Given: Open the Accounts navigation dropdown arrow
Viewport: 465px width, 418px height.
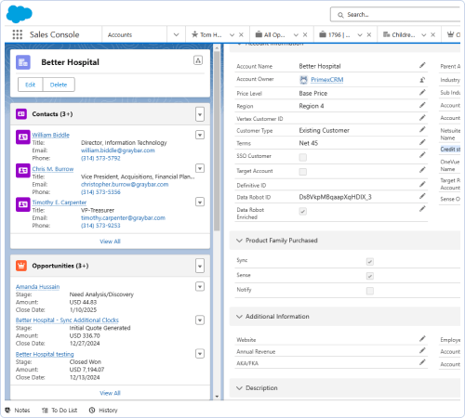Looking at the screenshot, I should (176, 34).
